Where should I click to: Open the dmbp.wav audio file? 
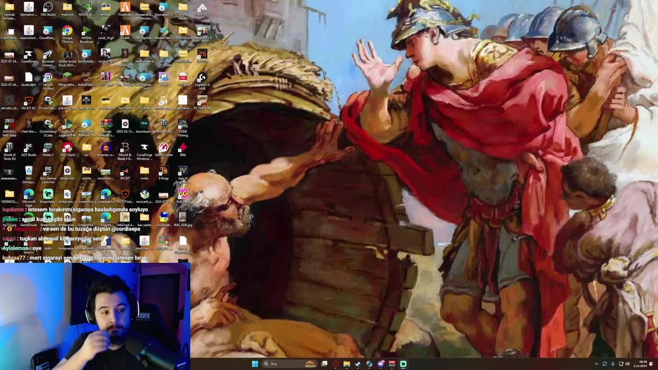click(67, 173)
